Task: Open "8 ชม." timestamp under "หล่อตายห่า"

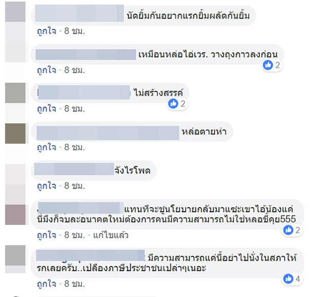Action: (x=74, y=147)
